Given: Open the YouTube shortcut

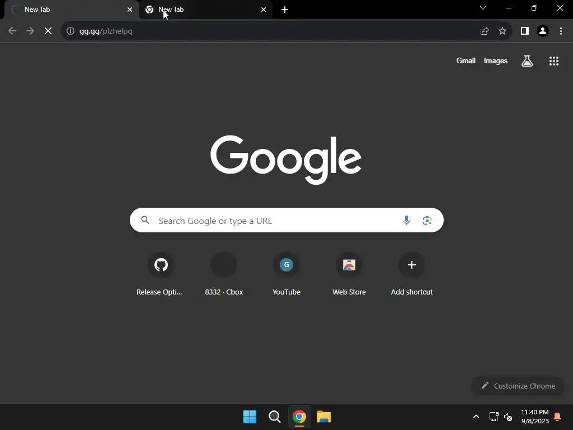Looking at the screenshot, I should (x=286, y=274).
